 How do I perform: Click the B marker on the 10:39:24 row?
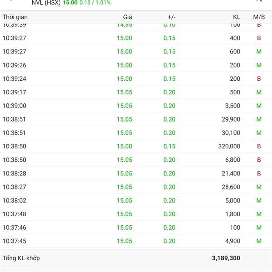[x=259, y=79]
